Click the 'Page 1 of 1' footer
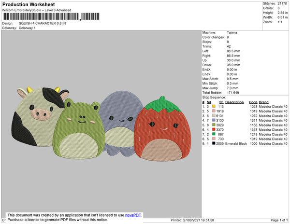This screenshot has width=290, height=224. point(279,220)
